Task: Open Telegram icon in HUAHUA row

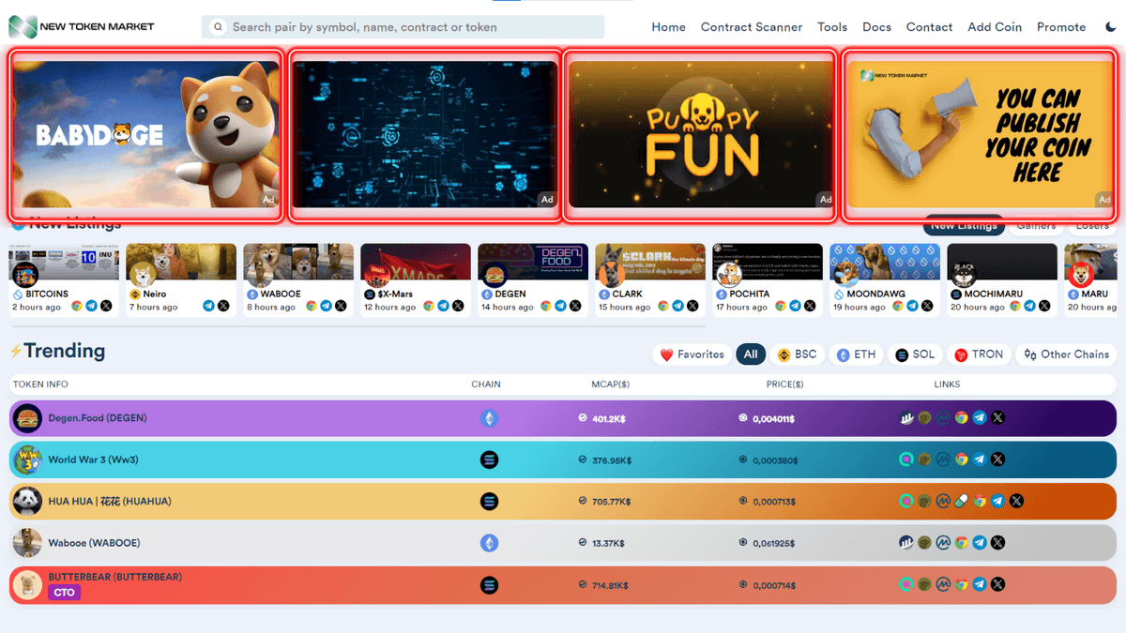Action: [x=997, y=501]
